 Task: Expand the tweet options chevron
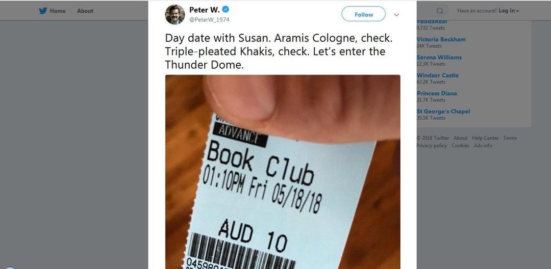coord(396,15)
